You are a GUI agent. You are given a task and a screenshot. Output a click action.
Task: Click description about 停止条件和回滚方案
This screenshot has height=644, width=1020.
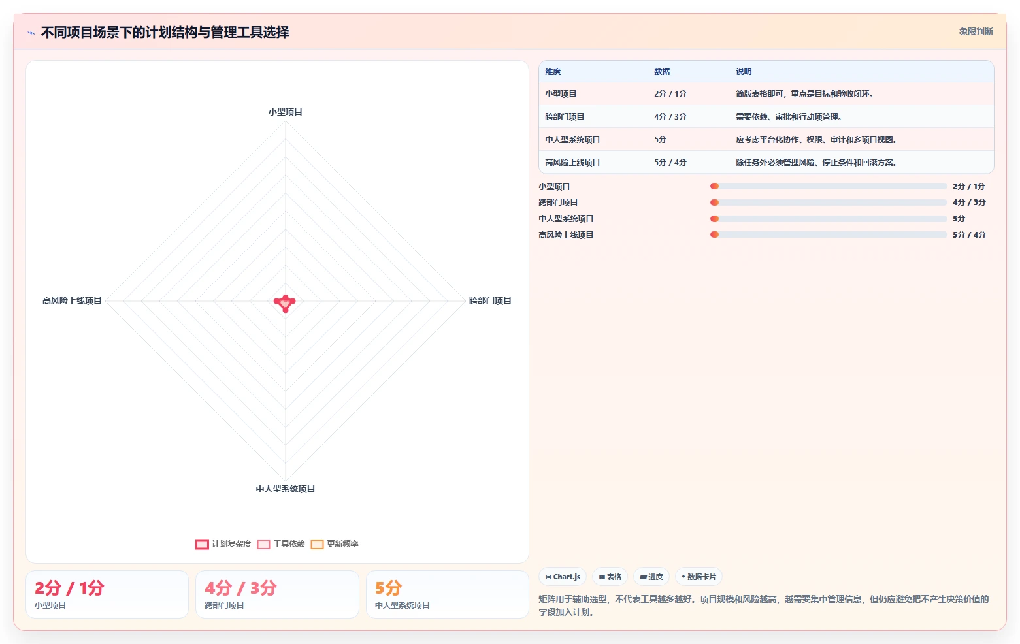click(x=817, y=163)
